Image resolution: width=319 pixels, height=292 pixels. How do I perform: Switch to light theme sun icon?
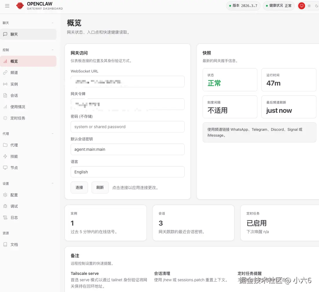pos(309,6)
